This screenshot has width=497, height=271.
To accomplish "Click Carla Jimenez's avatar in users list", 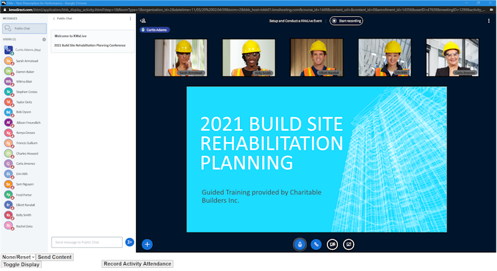I will click(x=9, y=164).
